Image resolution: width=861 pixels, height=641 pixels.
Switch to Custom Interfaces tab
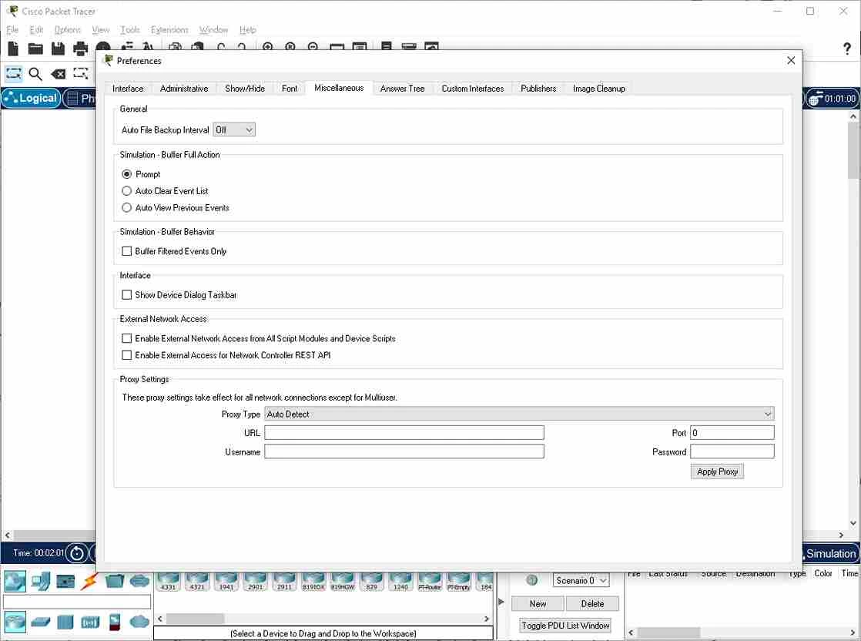[473, 89]
